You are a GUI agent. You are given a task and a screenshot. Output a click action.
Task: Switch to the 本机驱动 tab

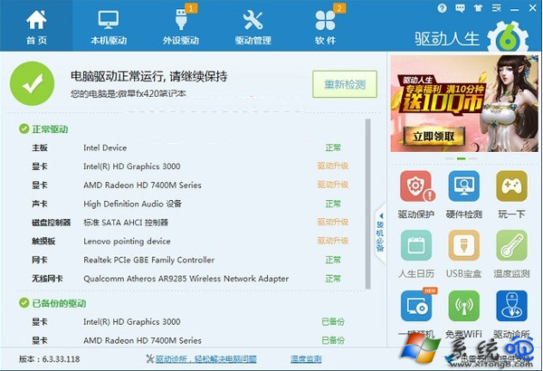point(109,26)
